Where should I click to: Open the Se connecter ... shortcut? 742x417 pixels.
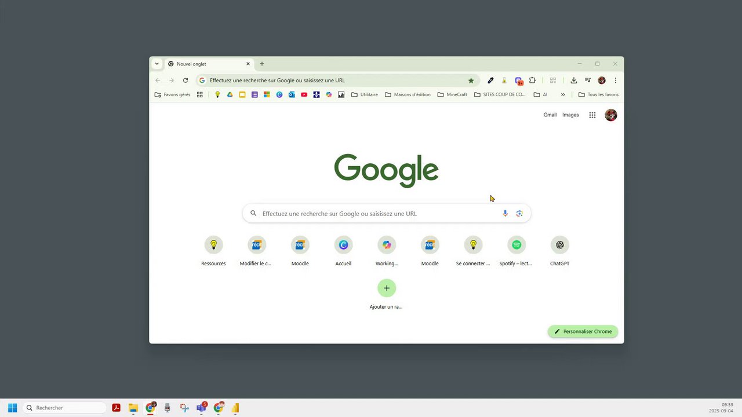(x=473, y=251)
